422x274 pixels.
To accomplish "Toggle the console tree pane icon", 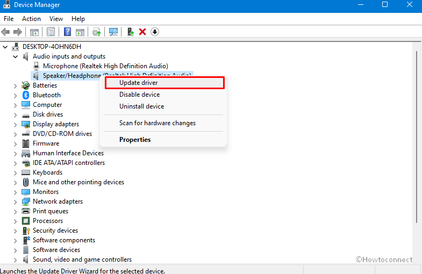I will pos(34,32).
